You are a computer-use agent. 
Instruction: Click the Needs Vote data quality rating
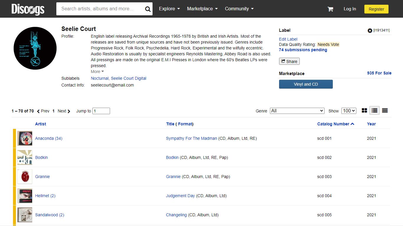tap(328, 44)
